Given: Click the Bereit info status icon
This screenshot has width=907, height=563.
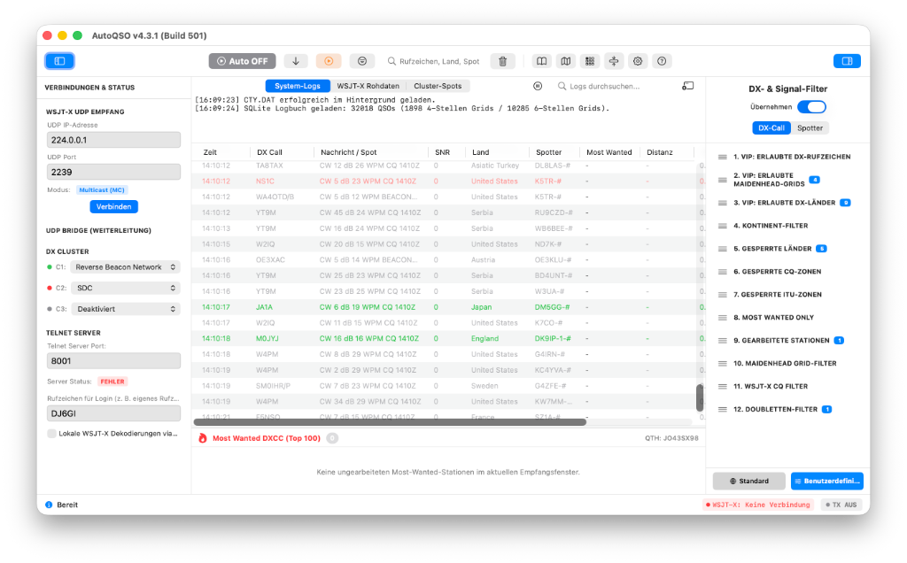Looking at the screenshot, I should [x=50, y=505].
